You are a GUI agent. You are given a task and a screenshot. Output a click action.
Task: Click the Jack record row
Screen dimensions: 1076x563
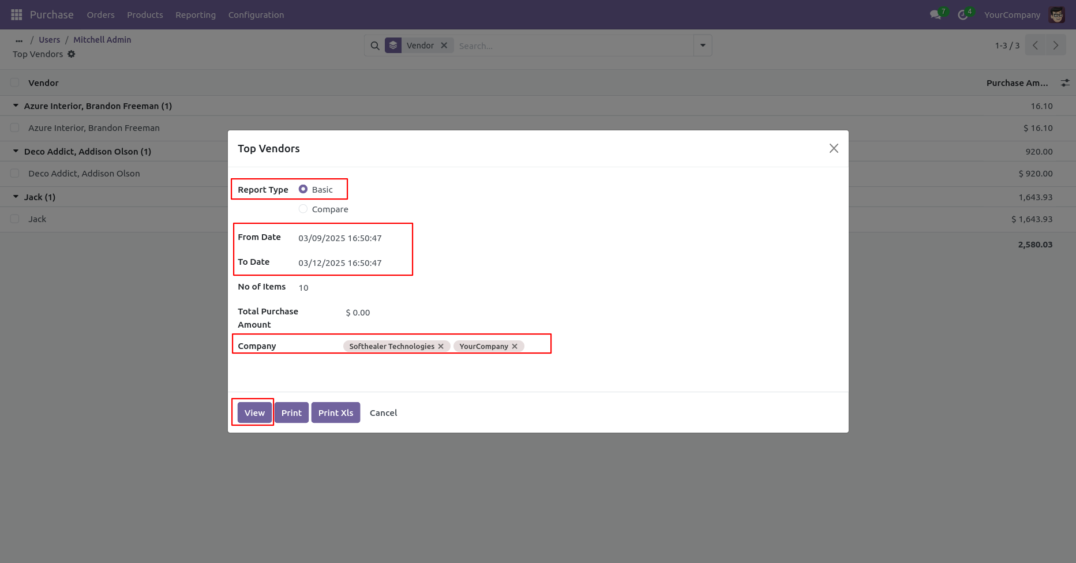click(x=38, y=219)
